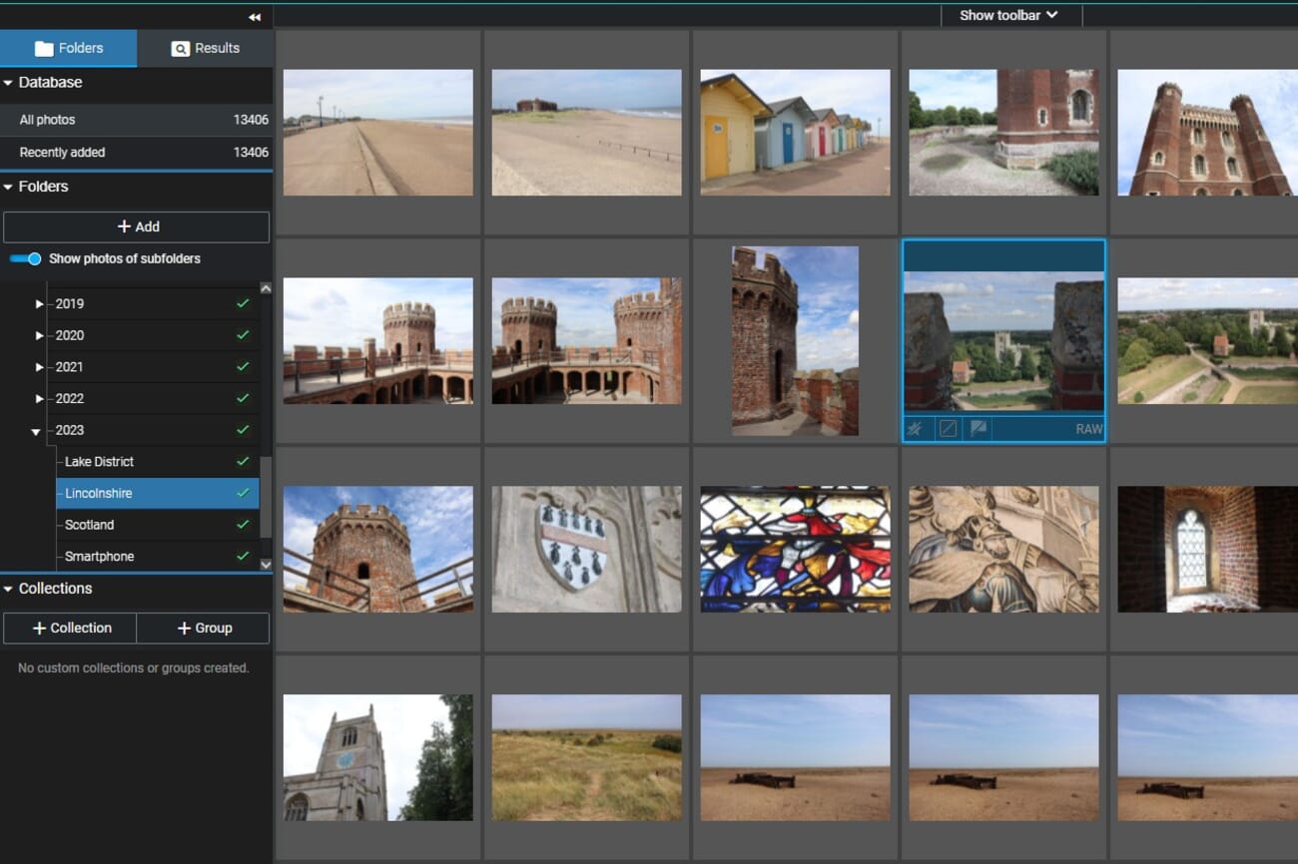Click the checkmark next to Scotland
Viewport: 1298px width, 864px height.
pyautogui.click(x=241, y=524)
